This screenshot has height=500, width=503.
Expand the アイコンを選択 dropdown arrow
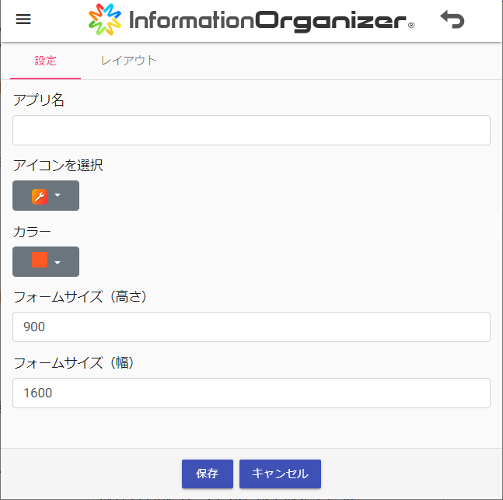[x=58, y=196]
